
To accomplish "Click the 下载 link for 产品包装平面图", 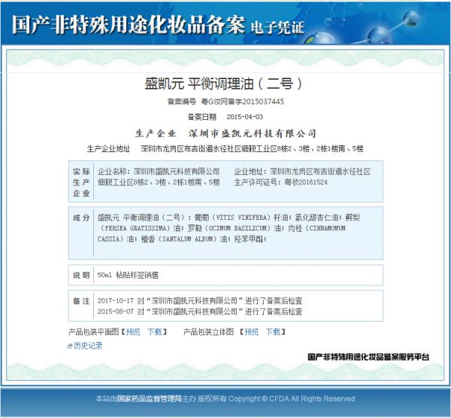I will [155, 332].
